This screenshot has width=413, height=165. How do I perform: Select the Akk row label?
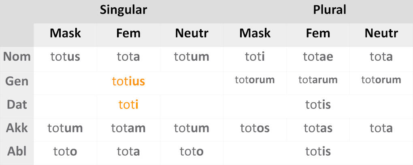click(x=17, y=128)
